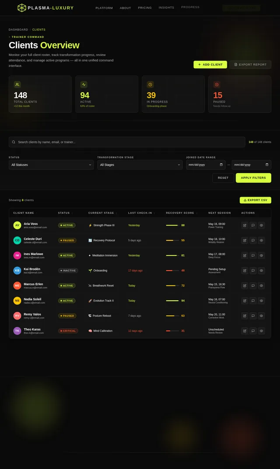Click the edit icon for Aria Voss
The width and height of the screenshot is (280, 469).
[x=245, y=225]
